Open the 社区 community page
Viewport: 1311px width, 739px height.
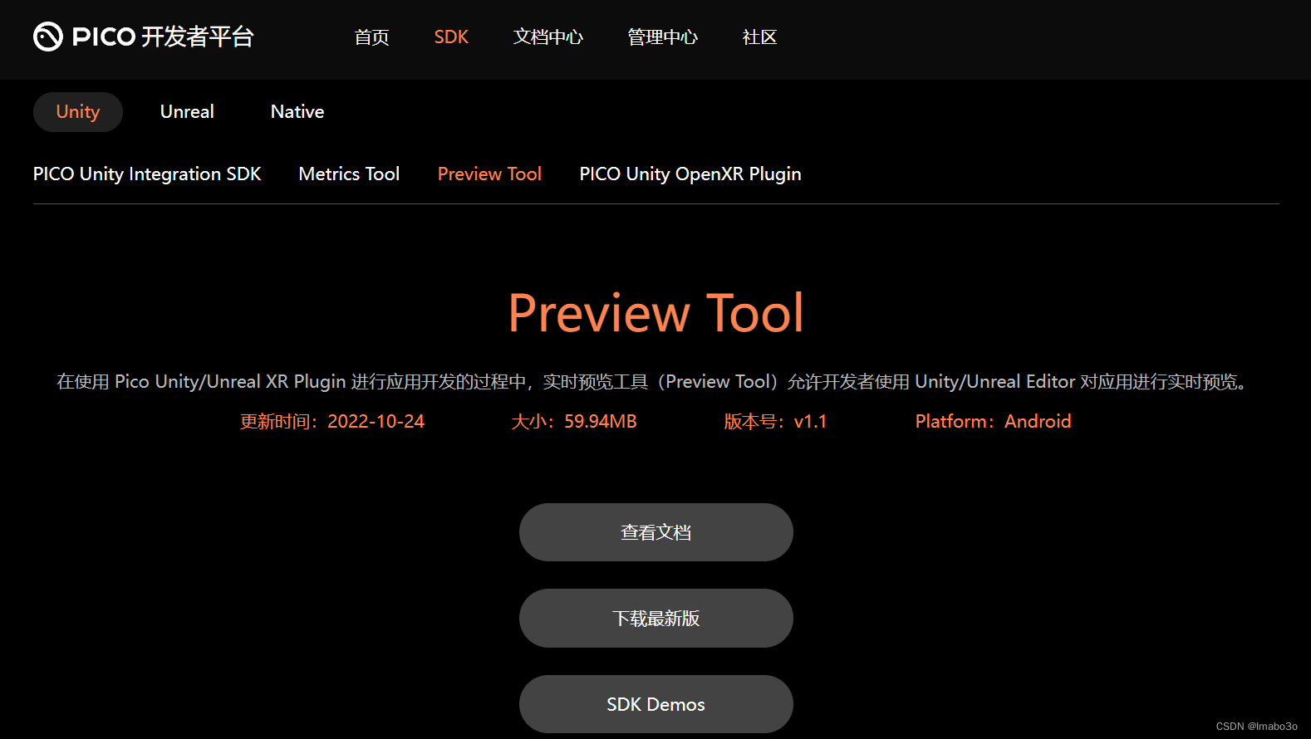coord(759,37)
